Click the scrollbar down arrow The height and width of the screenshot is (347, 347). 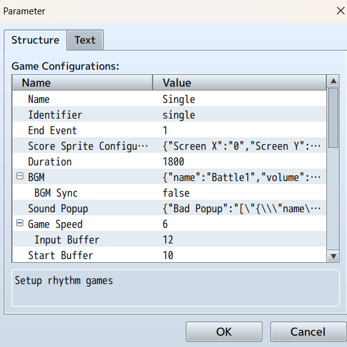point(333,257)
